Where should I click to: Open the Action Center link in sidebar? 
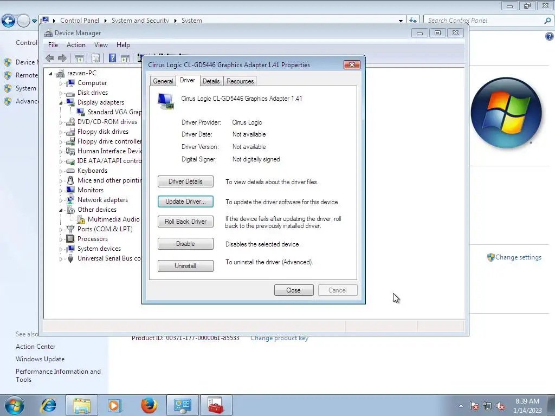tap(35, 347)
